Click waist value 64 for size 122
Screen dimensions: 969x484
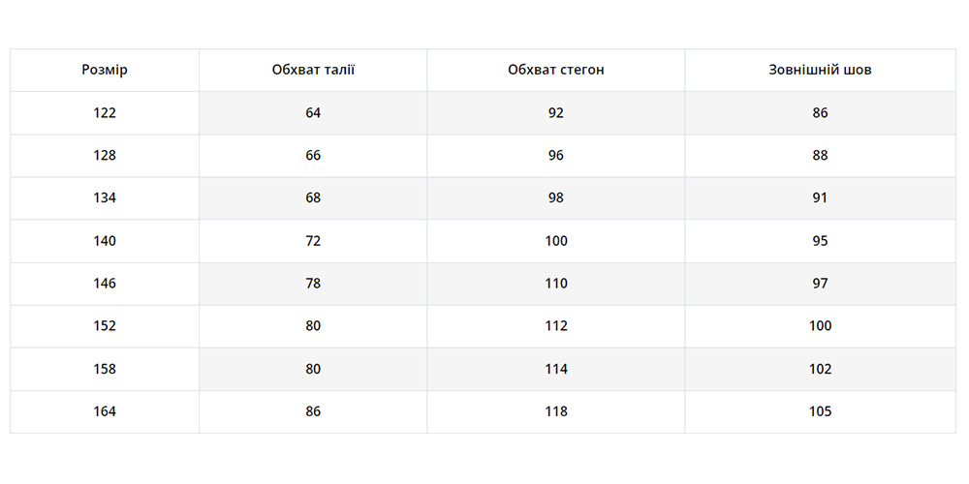pyautogui.click(x=313, y=112)
